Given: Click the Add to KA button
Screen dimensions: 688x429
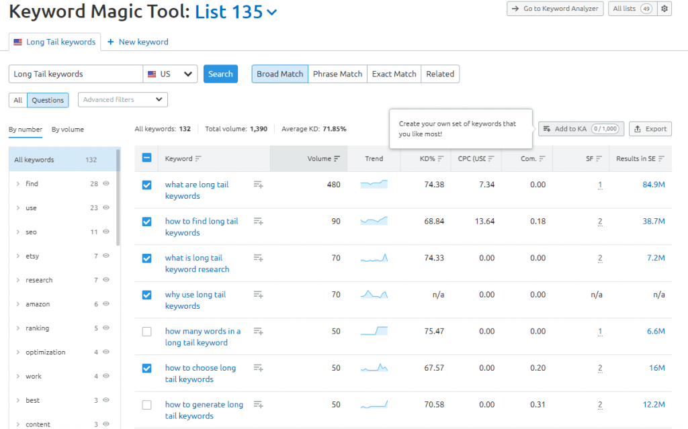Looking at the screenshot, I should tap(579, 128).
